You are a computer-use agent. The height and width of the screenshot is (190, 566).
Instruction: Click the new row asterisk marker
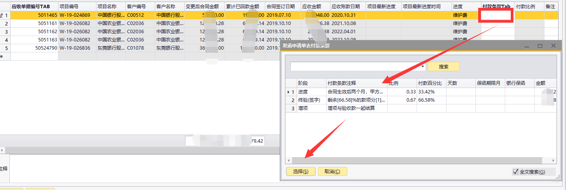point(2,57)
